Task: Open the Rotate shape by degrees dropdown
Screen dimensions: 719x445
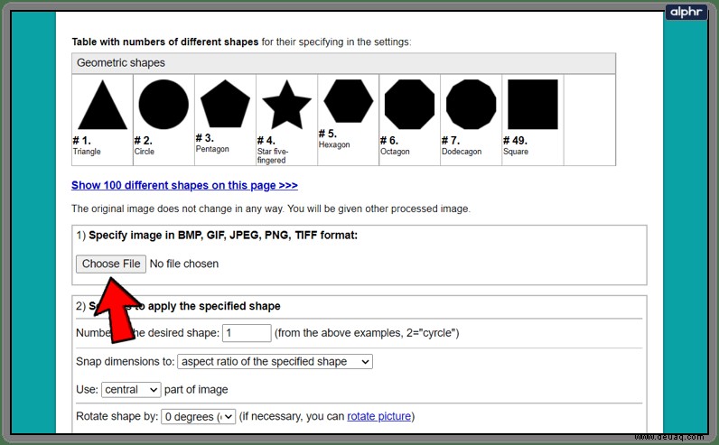Action: click(198, 417)
